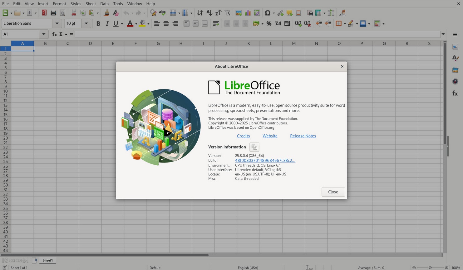Open sidebar Navigator panel

coord(455,81)
